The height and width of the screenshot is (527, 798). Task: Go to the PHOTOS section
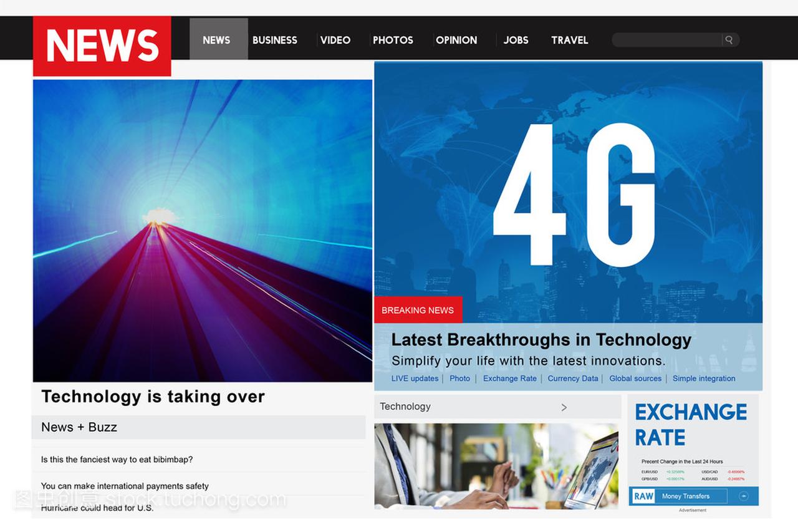click(393, 40)
